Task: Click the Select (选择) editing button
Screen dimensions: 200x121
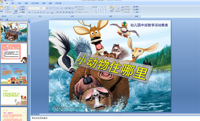Action: [136, 12]
